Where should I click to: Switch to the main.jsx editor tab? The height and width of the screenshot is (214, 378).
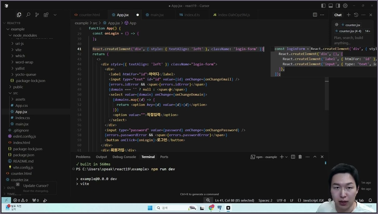157,15
